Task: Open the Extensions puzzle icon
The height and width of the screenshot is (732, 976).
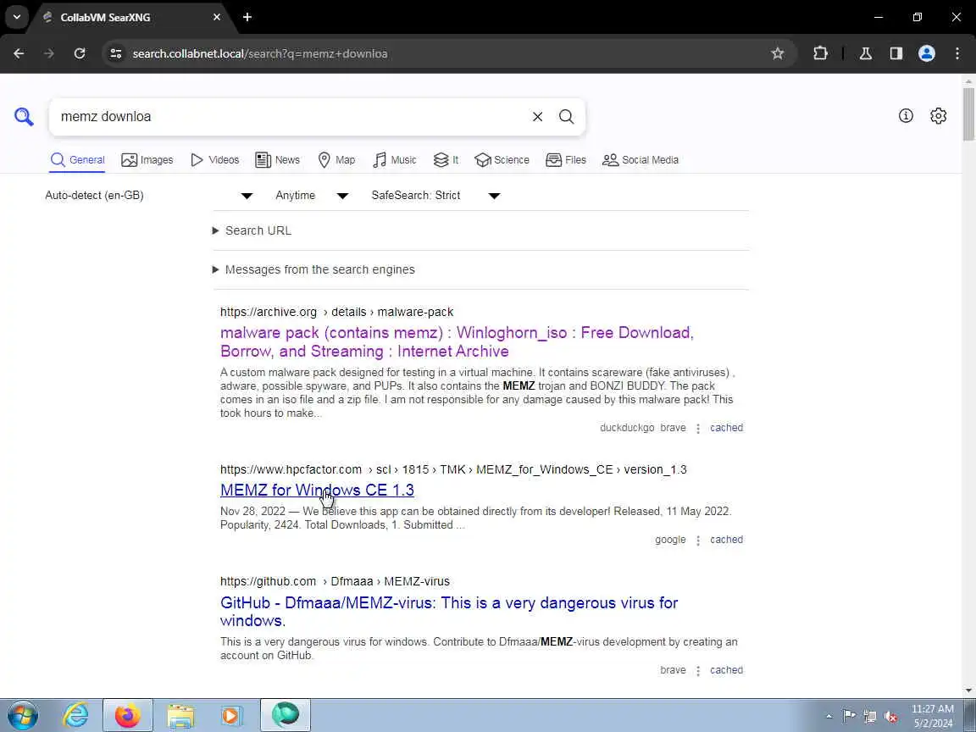Action: point(820,53)
